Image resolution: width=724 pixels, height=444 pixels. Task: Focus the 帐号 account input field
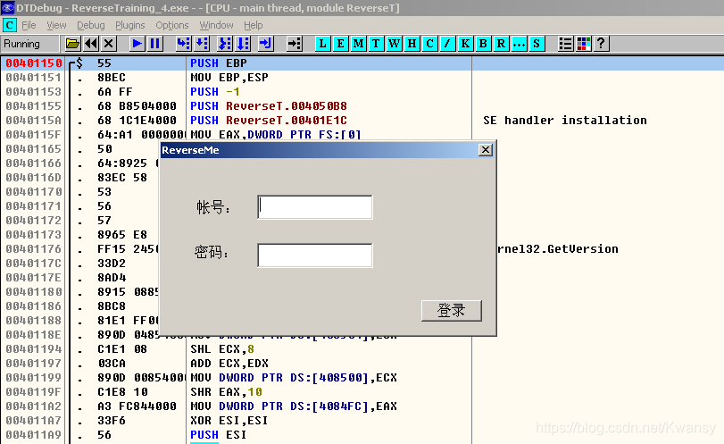315,207
